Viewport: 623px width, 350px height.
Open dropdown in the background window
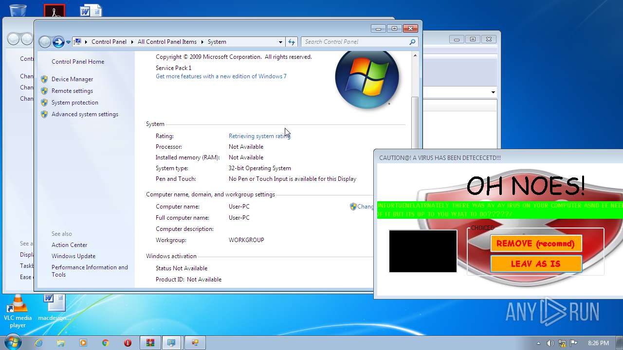point(493,92)
